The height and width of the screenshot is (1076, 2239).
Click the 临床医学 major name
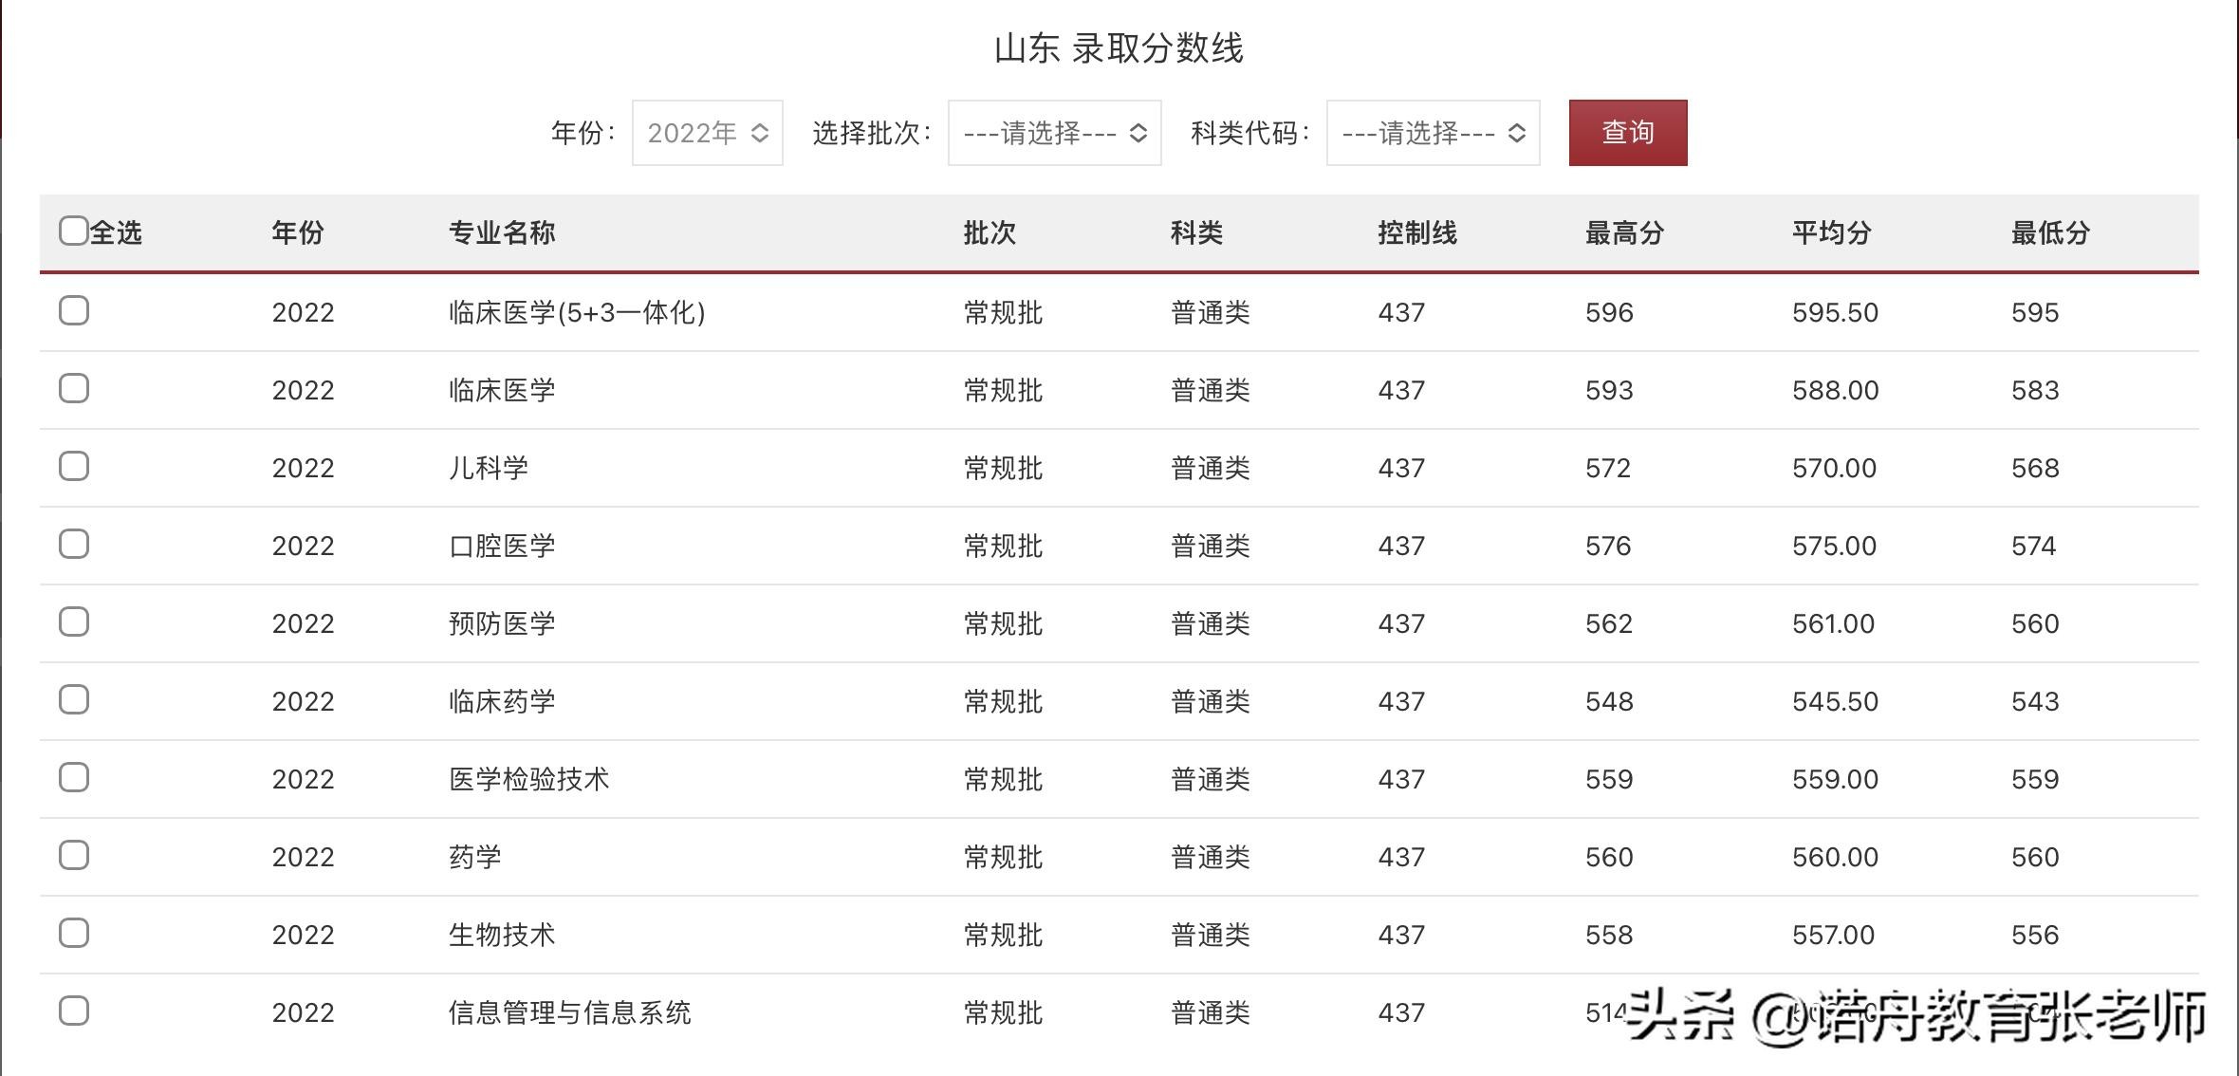point(502,390)
